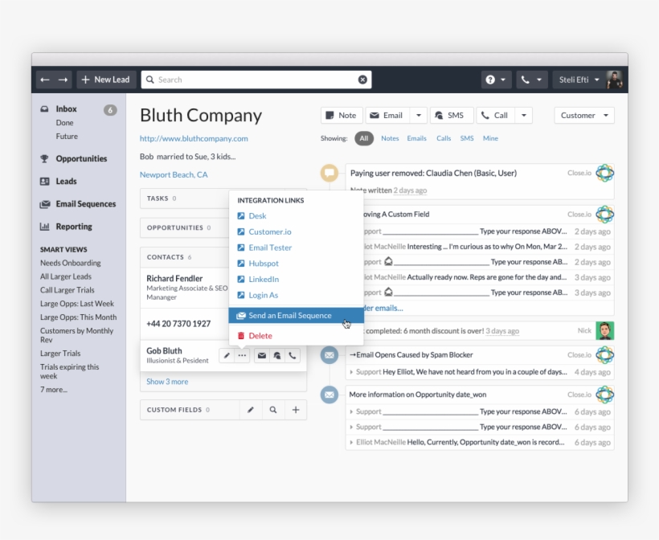Select Send an Email Sequence menu item
The image size is (659, 540).
[289, 316]
